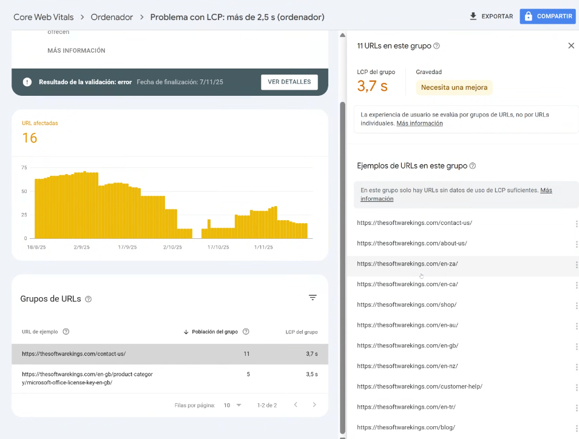This screenshot has height=439, width=579.
Task: Navigate to Ordenador breadcrumb
Action: 112,17
